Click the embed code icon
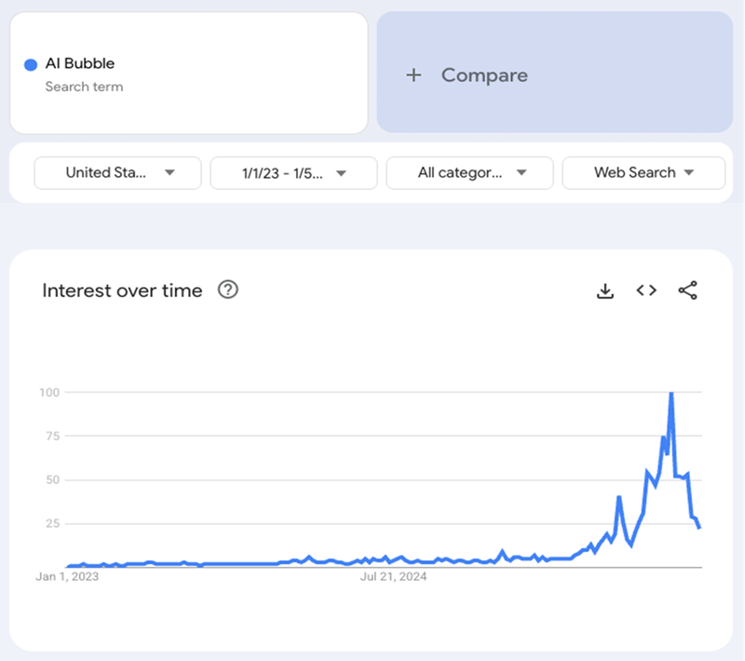Image resolution: width=745 pixels, height=661 pixels. [646, 290]
